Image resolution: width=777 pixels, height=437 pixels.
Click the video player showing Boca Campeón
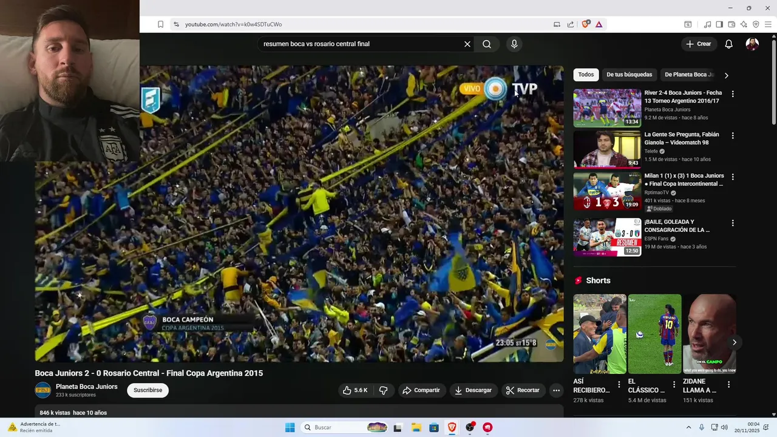click(x=299, y=214)
